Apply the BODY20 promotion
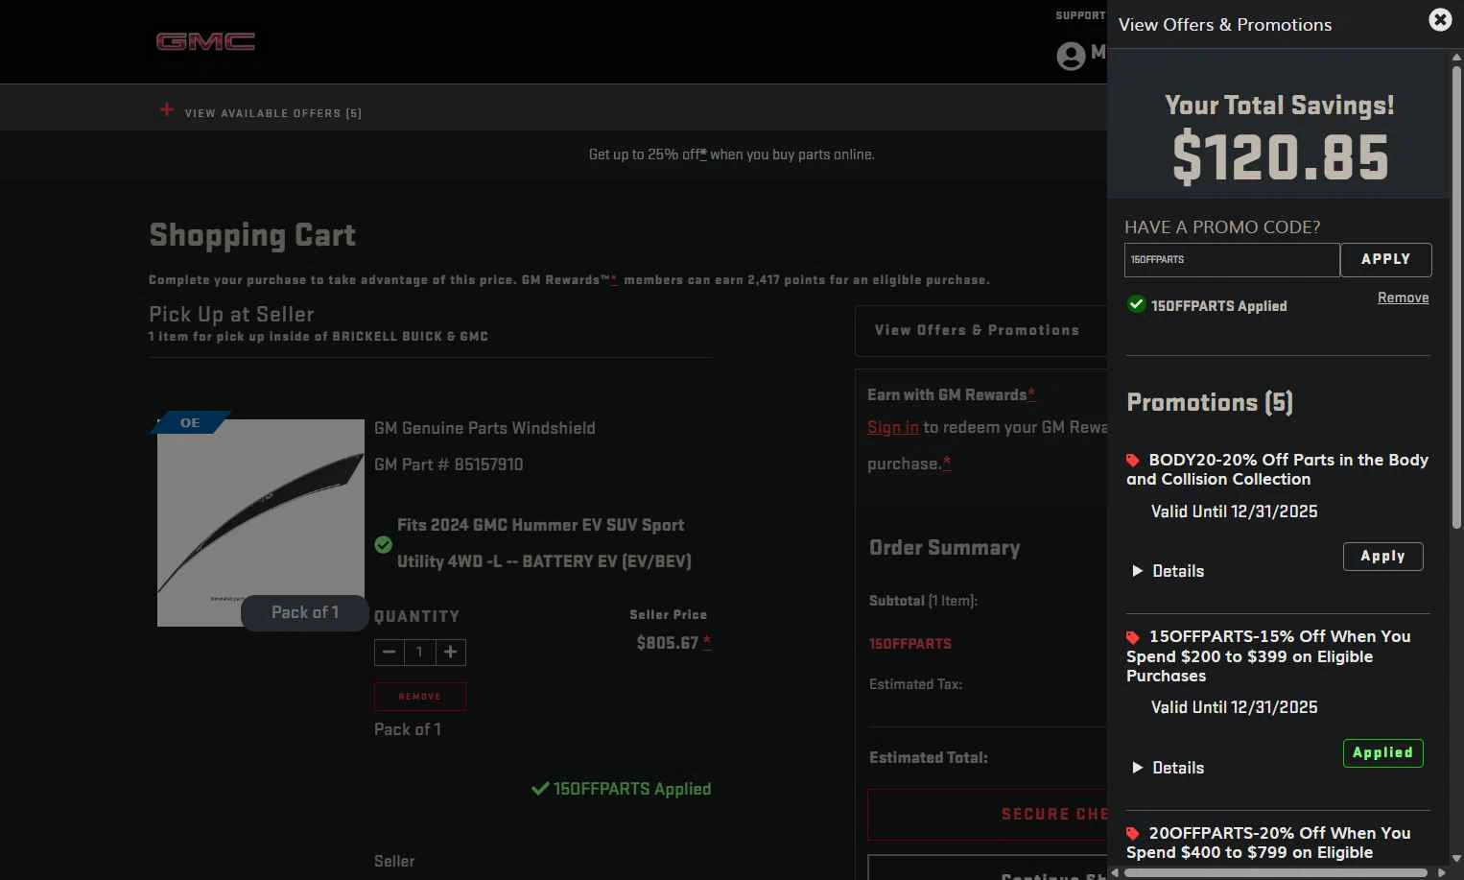Viewport: 1464px width, 880px height. 1382,557
